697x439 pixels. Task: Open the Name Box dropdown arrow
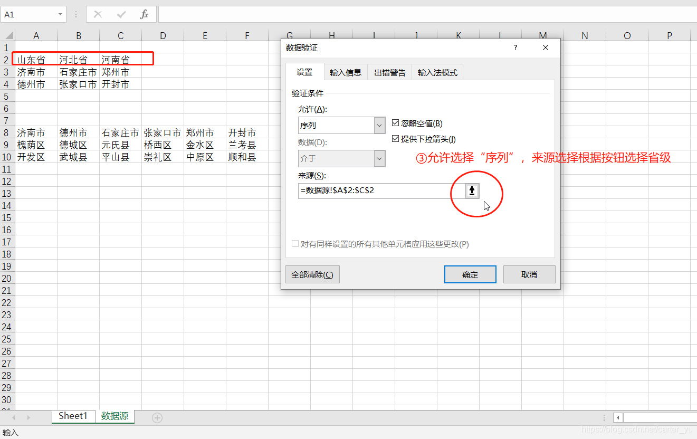click(x=60, y=15)
